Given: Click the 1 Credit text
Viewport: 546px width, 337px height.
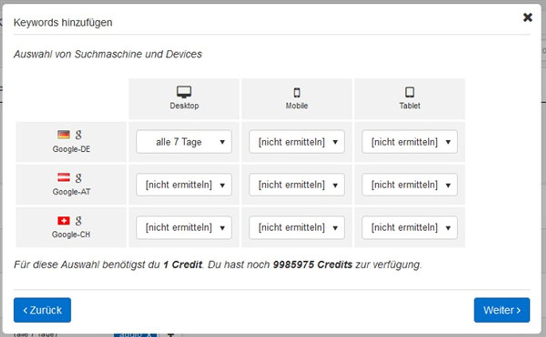Looking at the screenshot, I should (x=182, y=265).
